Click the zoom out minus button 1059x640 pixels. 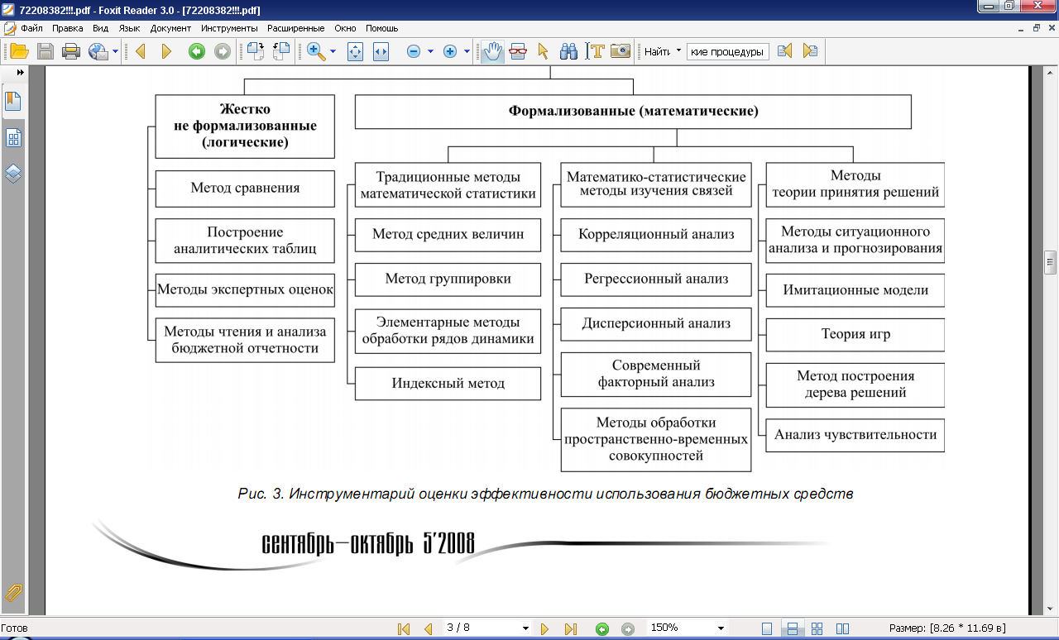[414, 51]
